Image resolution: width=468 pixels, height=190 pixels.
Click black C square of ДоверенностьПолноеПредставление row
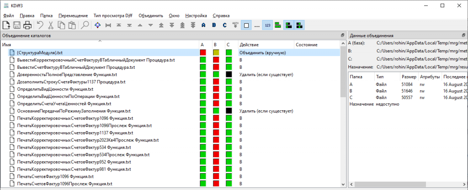[229, 74]
